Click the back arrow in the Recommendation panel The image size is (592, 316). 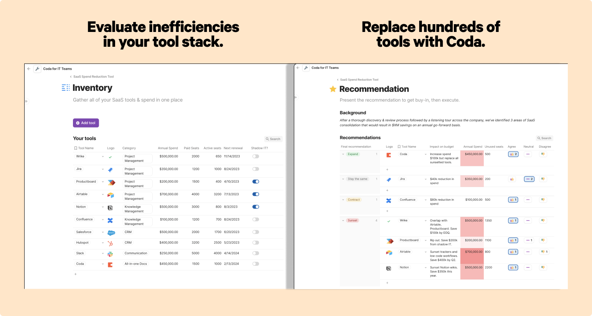pos(298,68)
